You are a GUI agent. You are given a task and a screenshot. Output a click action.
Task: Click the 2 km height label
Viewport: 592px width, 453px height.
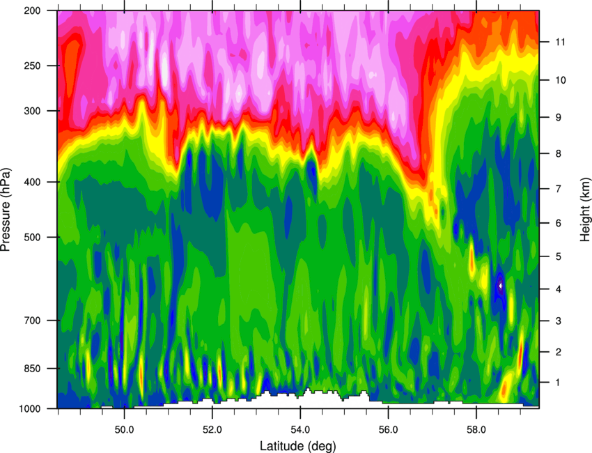(559, 352)
